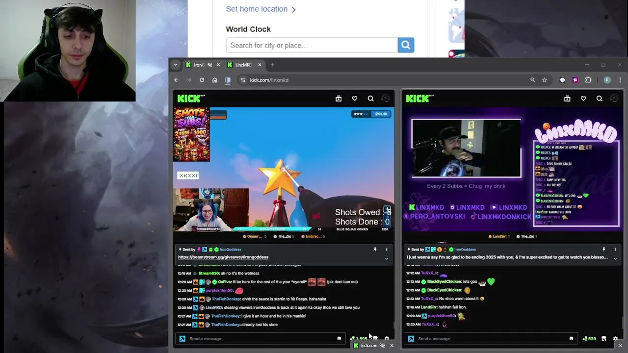This screenshot has height=353, width=628.
Task: Go back in browser history
Action: [176, 80]
